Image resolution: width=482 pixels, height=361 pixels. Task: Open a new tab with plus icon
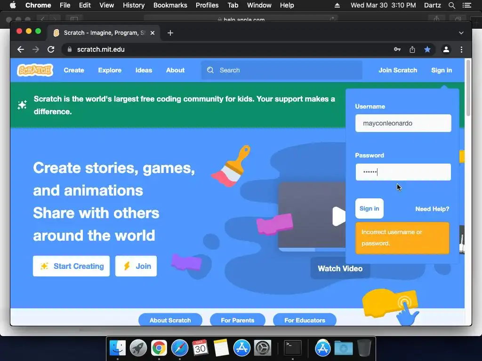click(x=170, y=33)
